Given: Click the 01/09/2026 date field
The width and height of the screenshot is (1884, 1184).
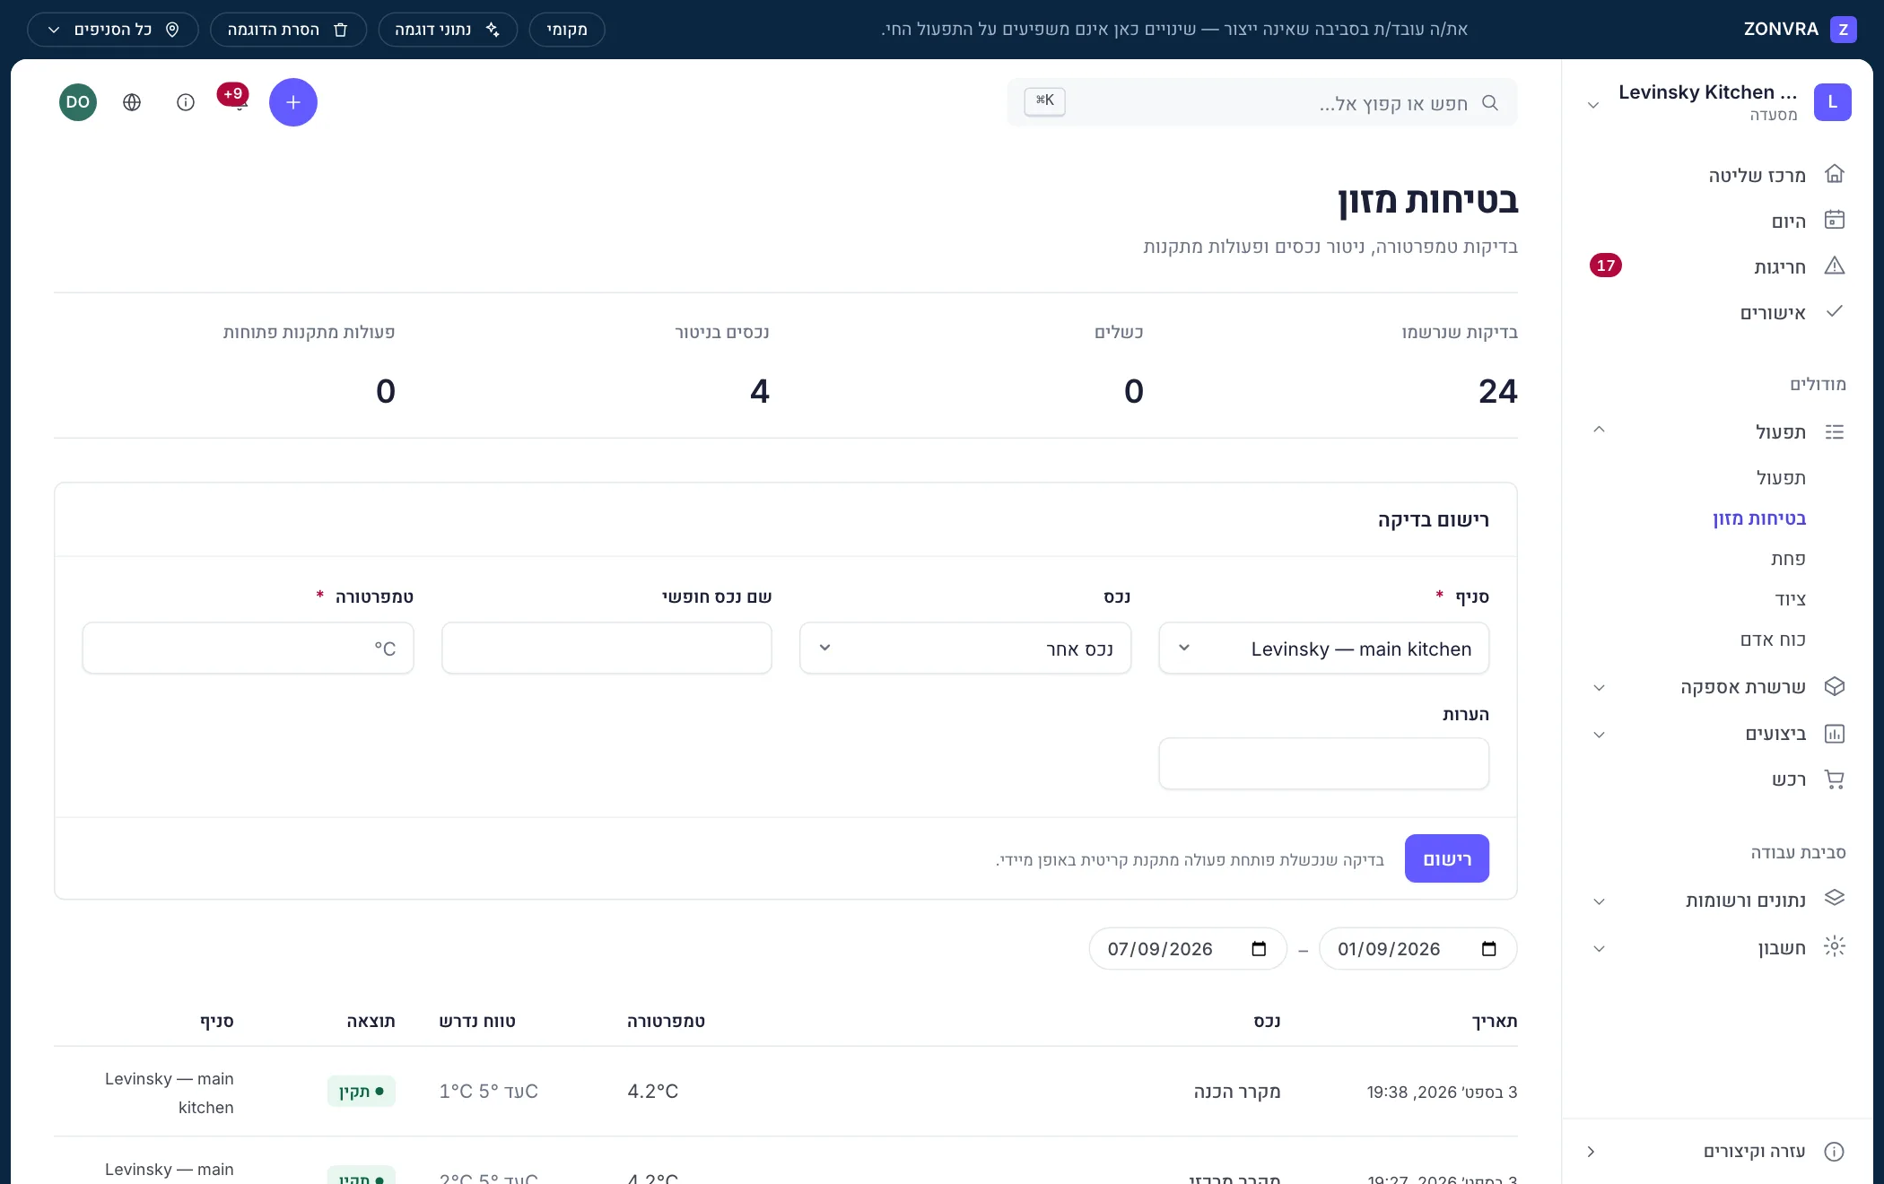Looking at the screenshot, I should click(x=1418, y=949).
